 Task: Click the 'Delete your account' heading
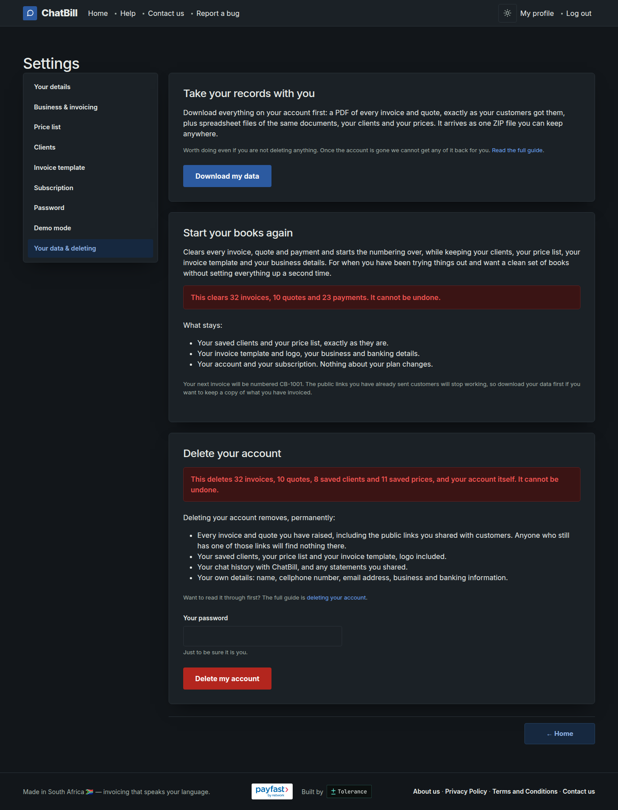coord(232,454)
